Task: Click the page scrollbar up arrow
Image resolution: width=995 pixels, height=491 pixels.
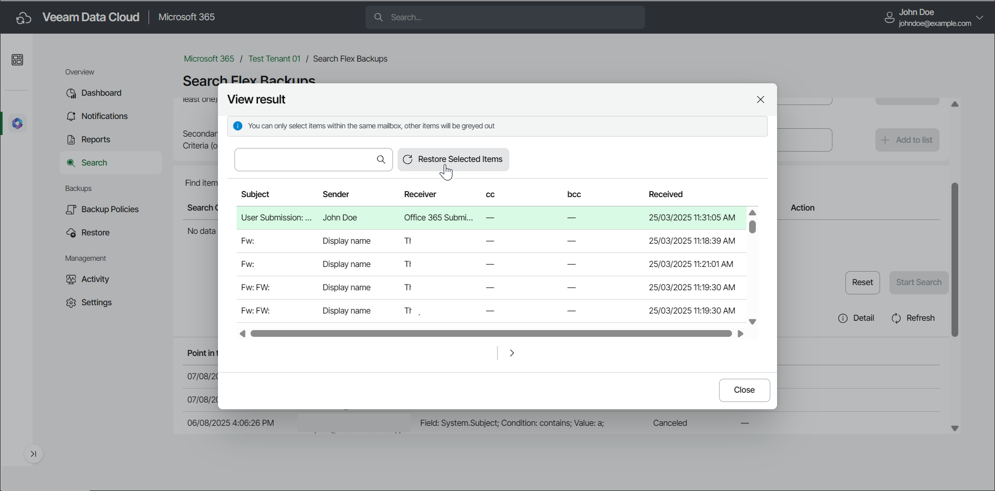Action: (x=955, y=105)
